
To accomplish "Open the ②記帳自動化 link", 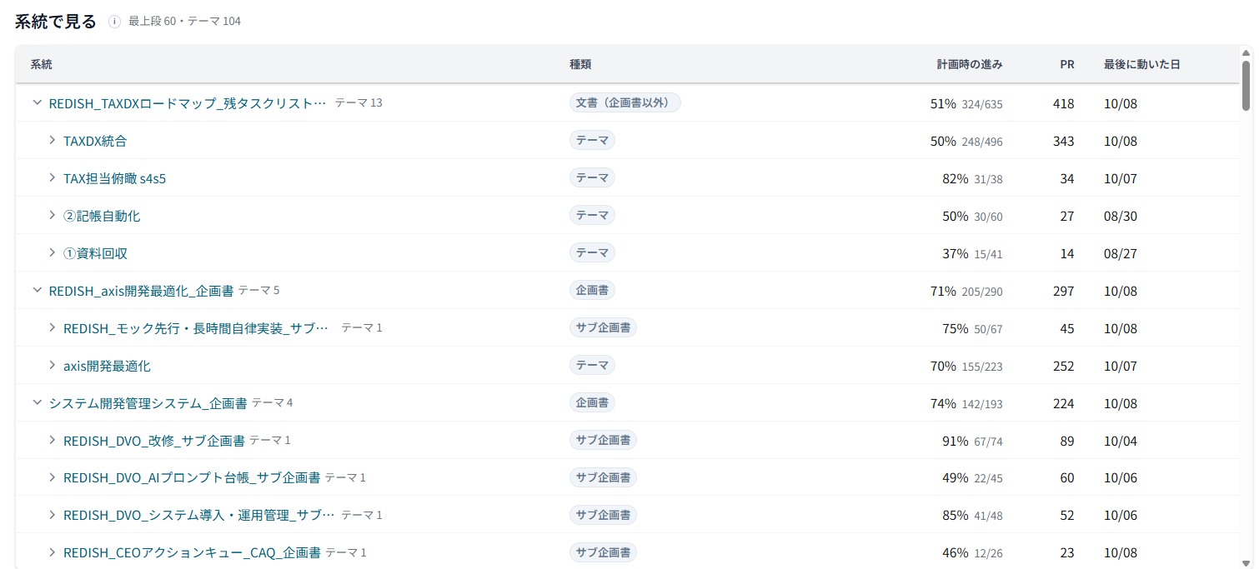I will tap(102, 216).
